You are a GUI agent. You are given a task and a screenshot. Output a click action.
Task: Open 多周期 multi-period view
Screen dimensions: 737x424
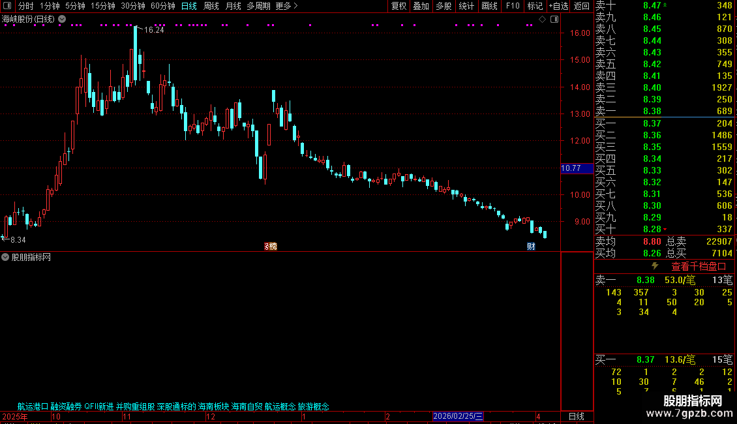(258, 6)
